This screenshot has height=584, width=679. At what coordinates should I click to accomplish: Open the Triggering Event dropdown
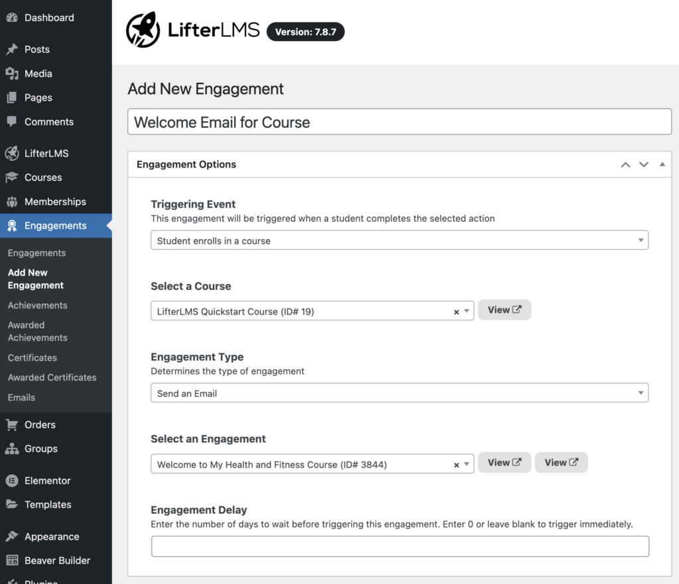click(x=399, y=240)
